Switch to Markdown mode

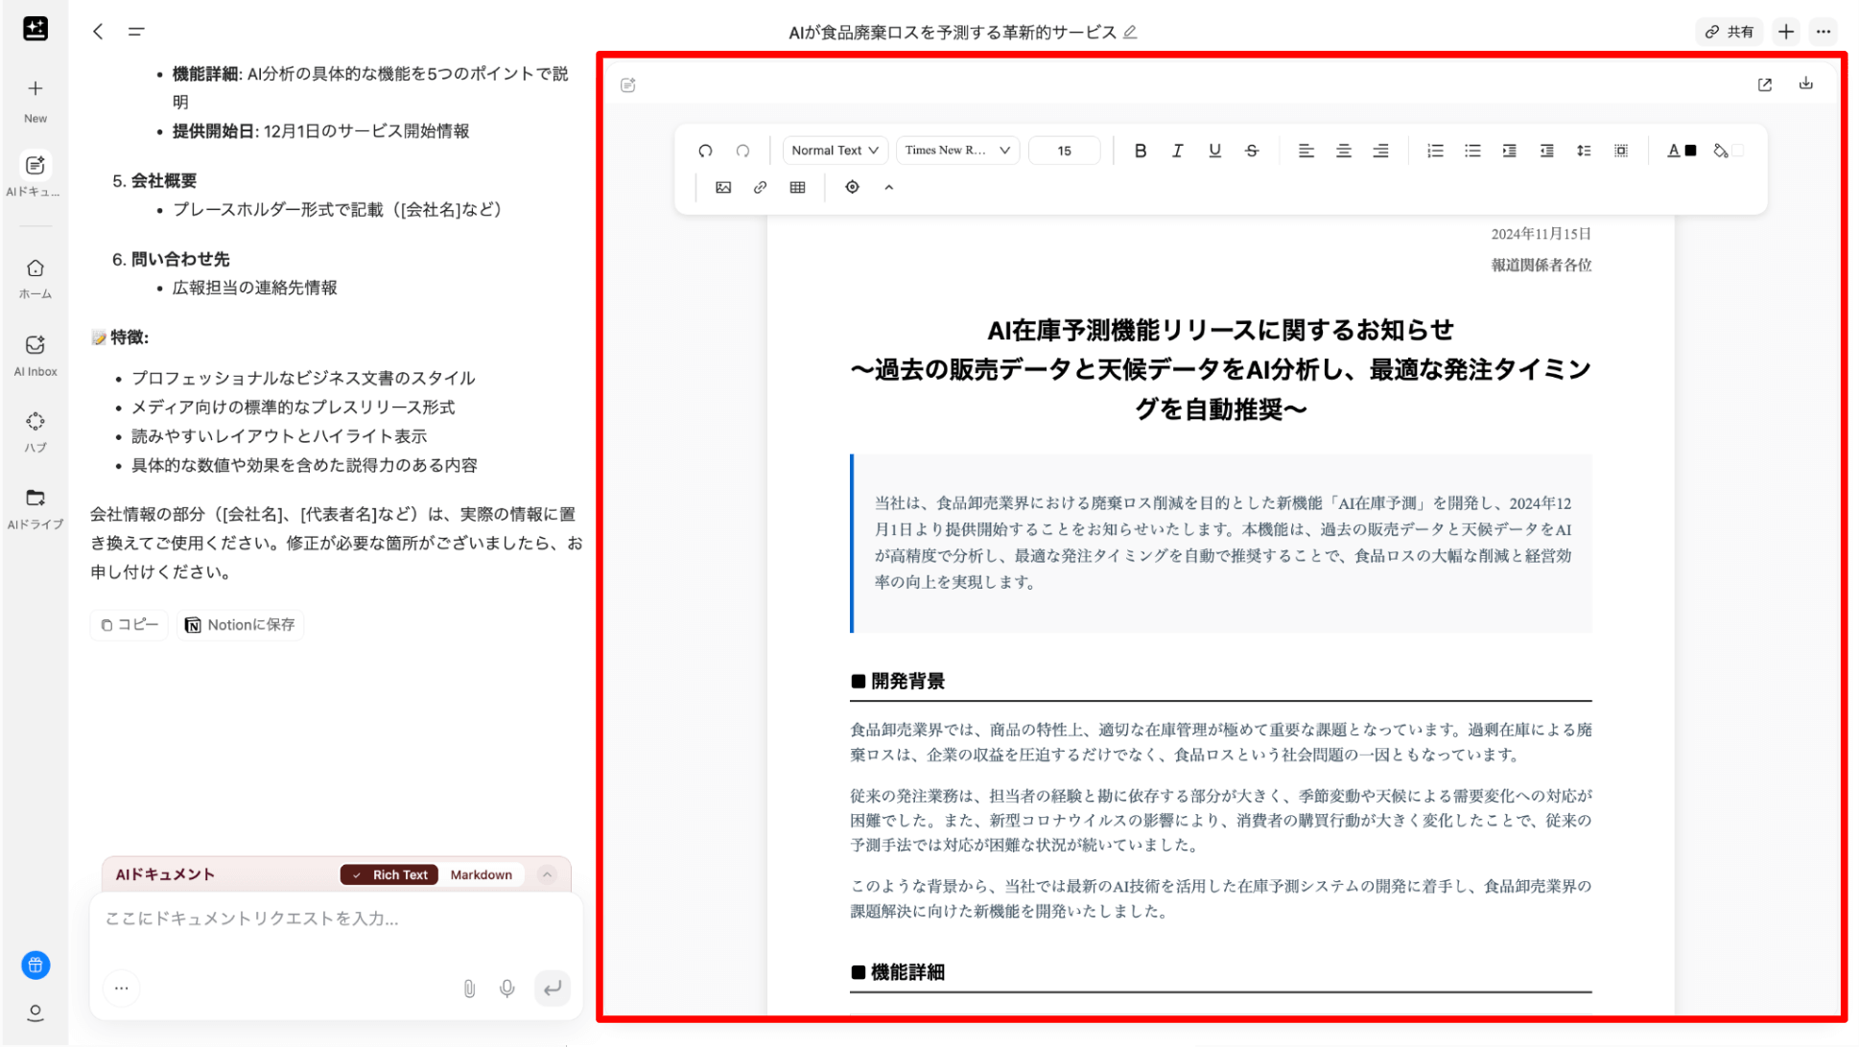[x=481, y=874]
